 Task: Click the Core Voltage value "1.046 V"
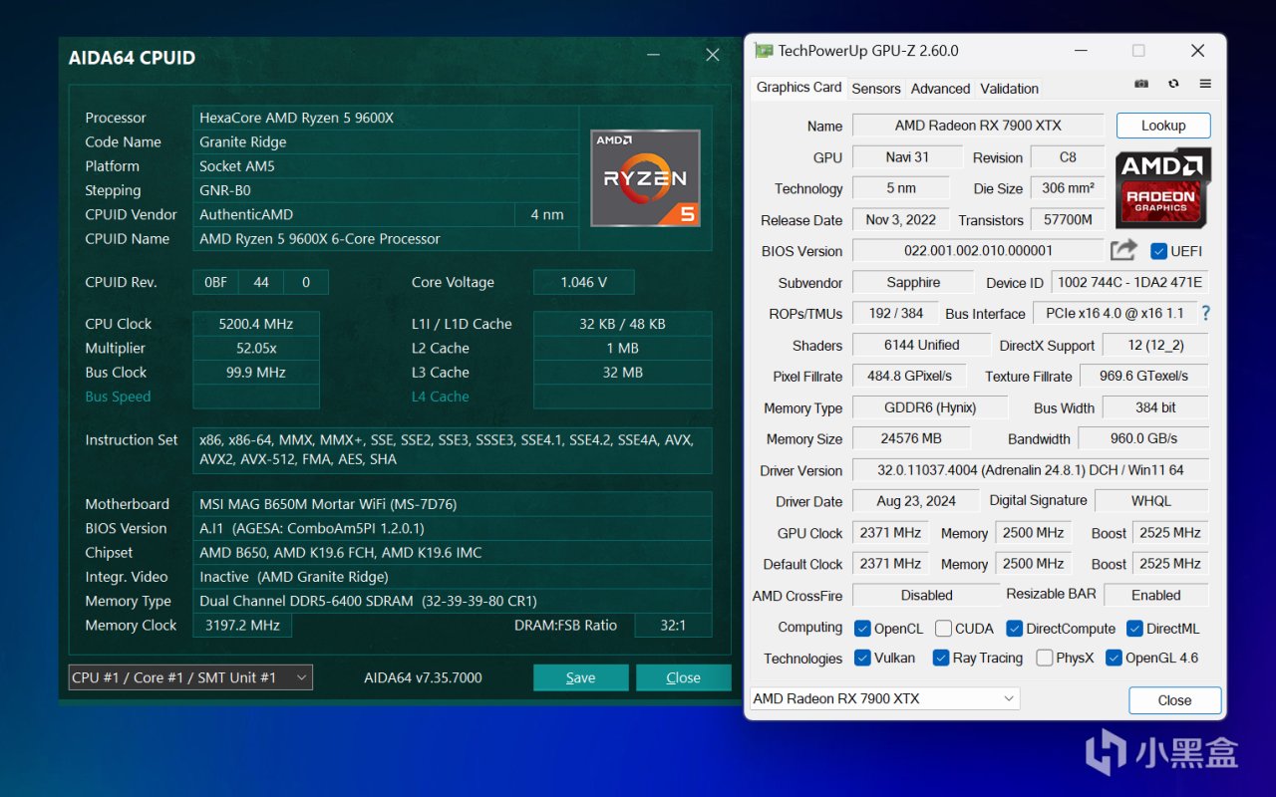[583, 282]
